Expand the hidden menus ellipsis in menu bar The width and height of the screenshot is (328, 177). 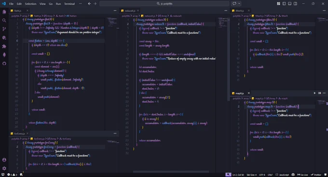pyautogui.click(x=81, y=4)
